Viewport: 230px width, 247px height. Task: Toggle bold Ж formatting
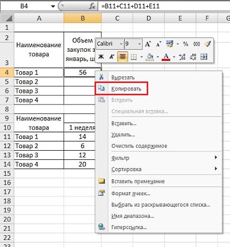[101, 56]
